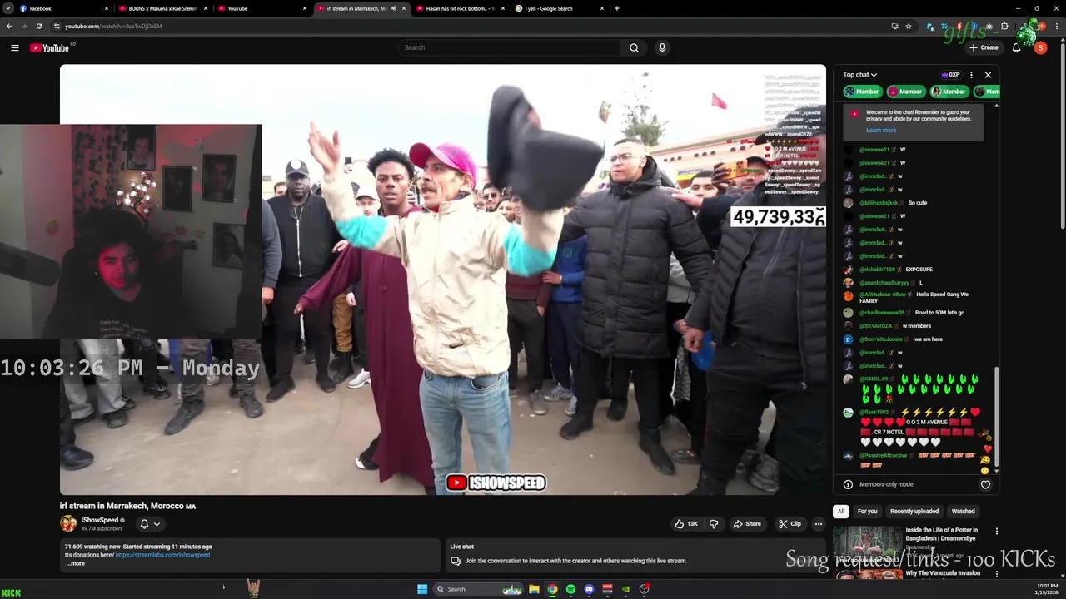Start voice search with the microphone icon
Viewport: 1066px width, 599px height.
662,47
